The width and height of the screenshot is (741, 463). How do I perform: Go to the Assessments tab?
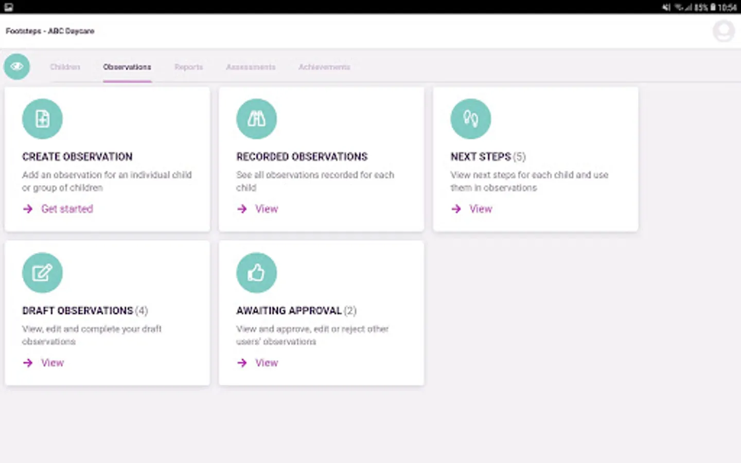(x=251, y=67)
